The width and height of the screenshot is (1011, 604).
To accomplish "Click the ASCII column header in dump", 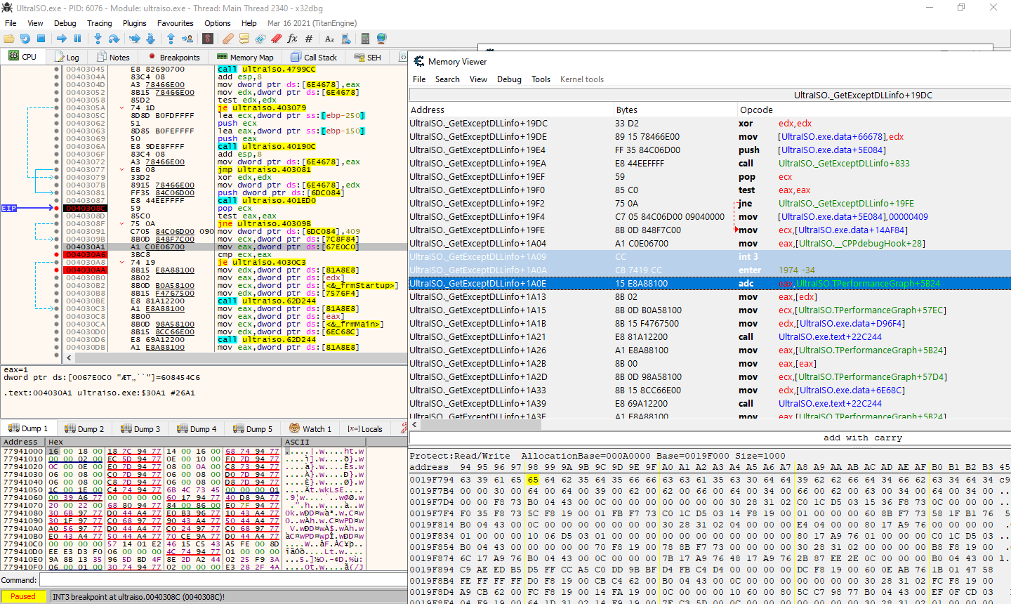I will tap(323, 442).
